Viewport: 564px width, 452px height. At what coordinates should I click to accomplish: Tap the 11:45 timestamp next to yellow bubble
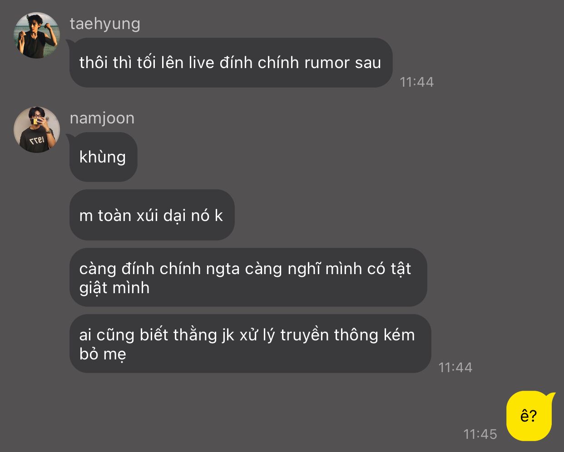[x=480, y=434]
